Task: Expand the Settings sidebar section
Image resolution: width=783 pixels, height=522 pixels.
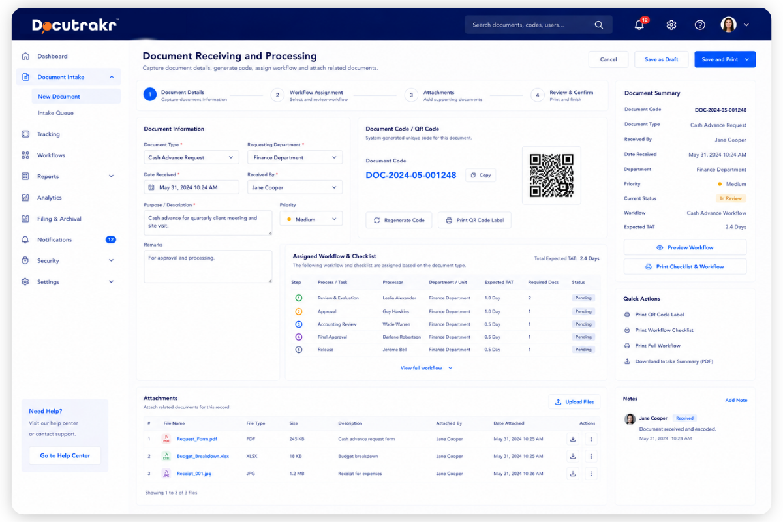Action: pos(112,282)
